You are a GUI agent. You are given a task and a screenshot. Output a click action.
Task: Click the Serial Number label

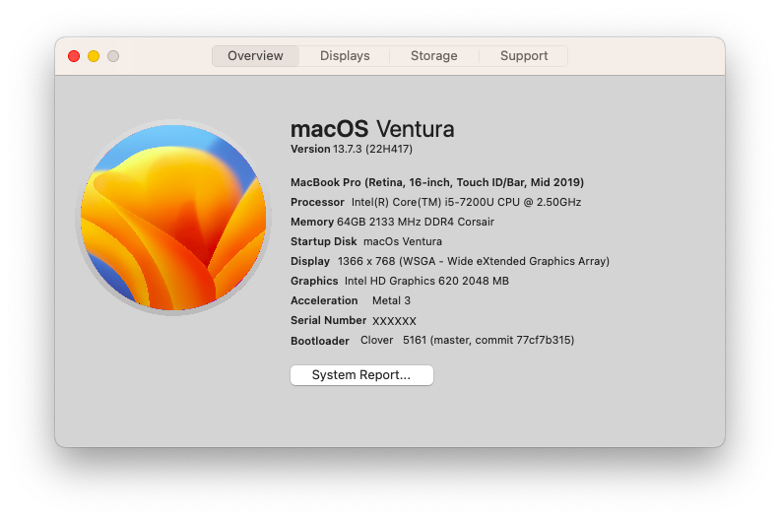coord(328,320)
